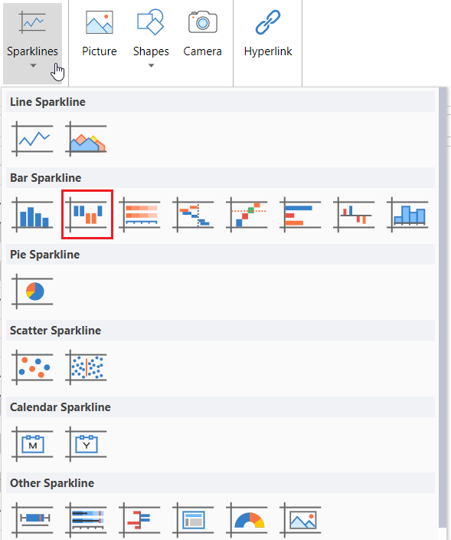Choose the Year calendar sparkline
Image resolution: width=451 pixels, height=540 pixels.
click(86, 444)
